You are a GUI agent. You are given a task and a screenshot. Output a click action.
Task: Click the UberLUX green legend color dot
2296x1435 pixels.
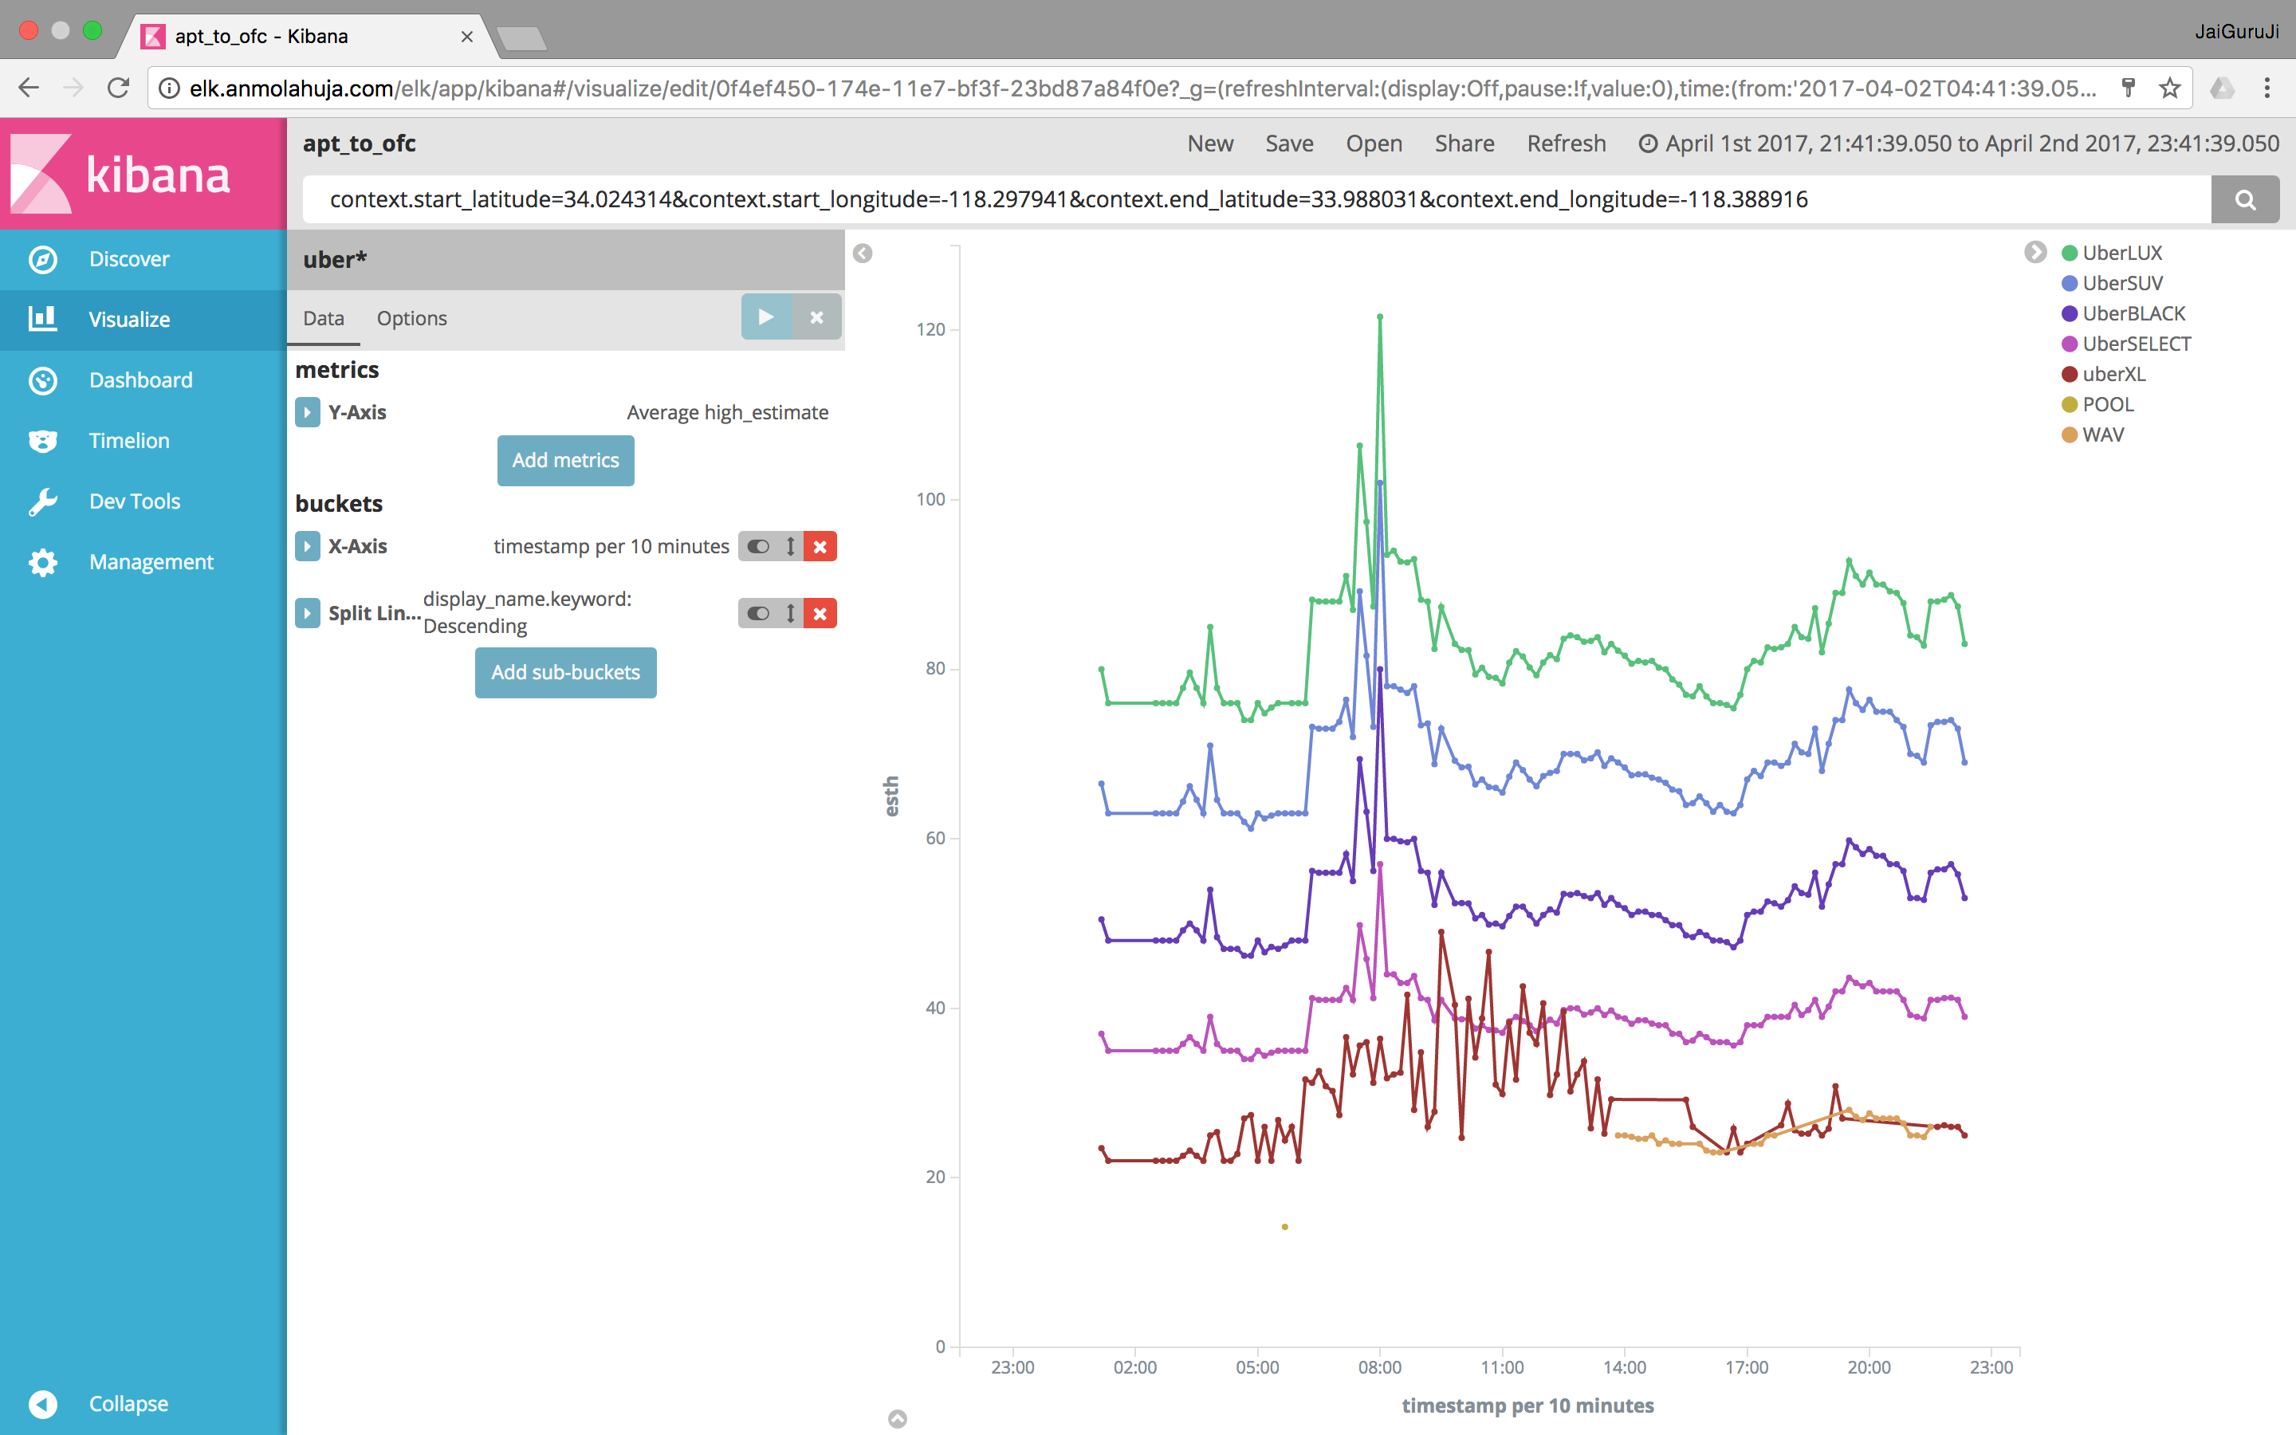[2070, 254]
